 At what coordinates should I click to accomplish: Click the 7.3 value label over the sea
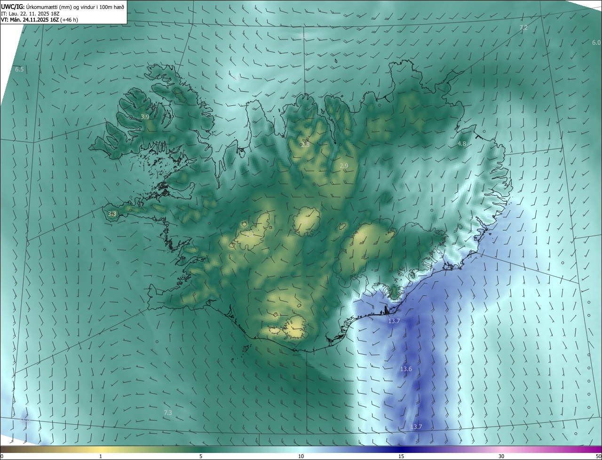(168, 413)
